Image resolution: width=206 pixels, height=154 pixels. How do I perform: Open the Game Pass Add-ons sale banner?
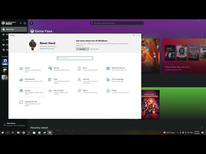[184, 56]
